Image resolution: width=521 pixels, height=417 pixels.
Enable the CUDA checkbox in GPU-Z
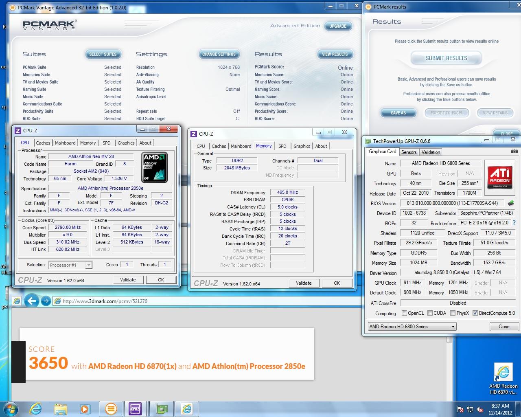coord(430,313)
